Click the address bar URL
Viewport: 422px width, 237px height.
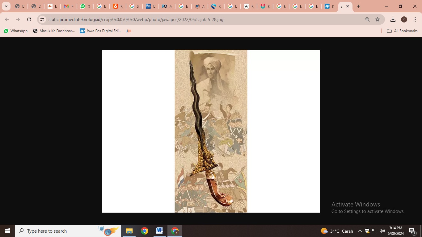136,19
